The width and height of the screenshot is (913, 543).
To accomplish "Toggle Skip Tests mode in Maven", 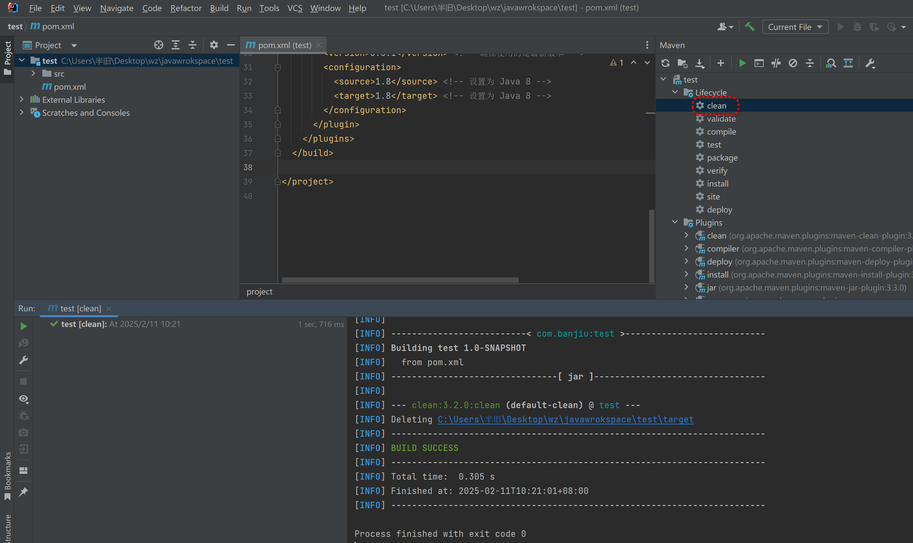I will pos(793,63).
